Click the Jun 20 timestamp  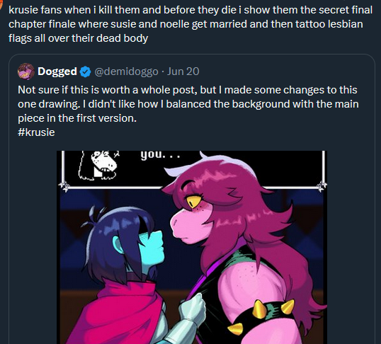[183, 71]
